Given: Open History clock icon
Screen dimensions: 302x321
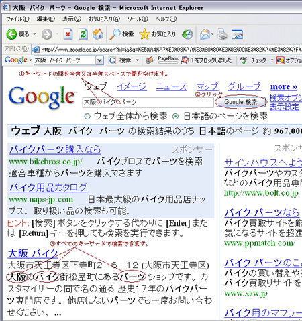Looking at the screenshot, I should [x=187, y=34].
